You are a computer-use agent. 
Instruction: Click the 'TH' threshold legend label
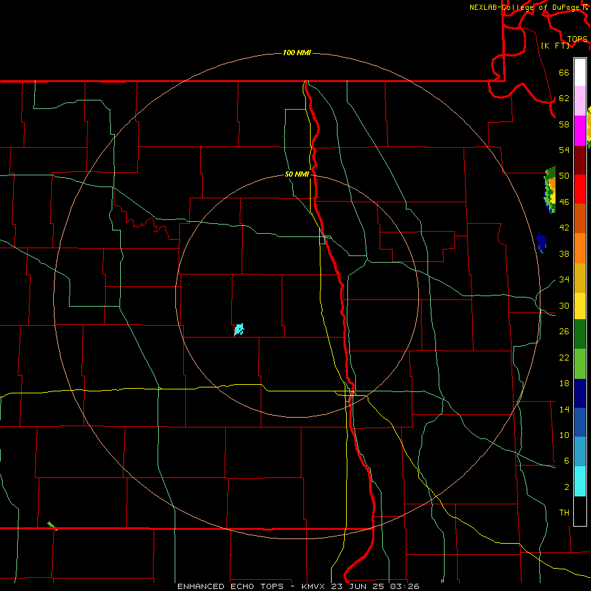[564, 513]
